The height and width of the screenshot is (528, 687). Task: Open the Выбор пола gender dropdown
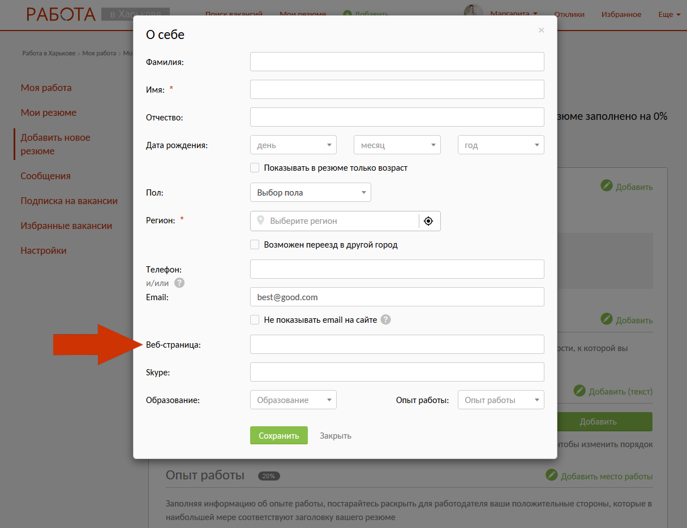click(x=310, y=193)
